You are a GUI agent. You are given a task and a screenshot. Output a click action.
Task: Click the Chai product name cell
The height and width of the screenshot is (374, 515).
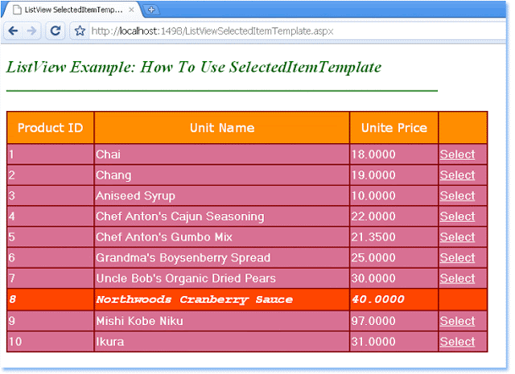click(x=222, y=154)
